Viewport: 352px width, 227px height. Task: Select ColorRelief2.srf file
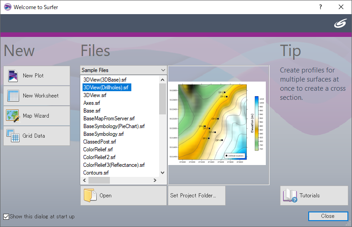(x=99, y=157)
